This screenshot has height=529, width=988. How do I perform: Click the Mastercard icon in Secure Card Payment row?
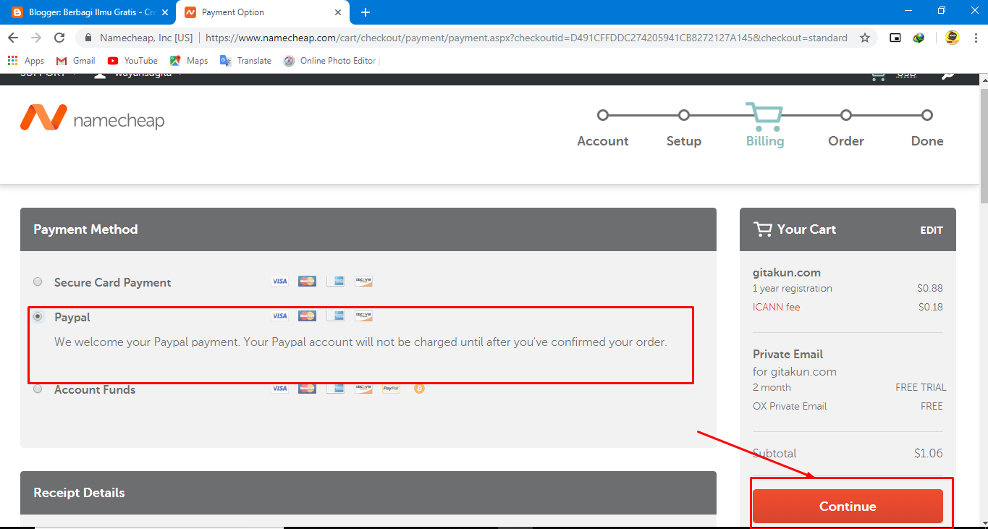click(307, 282)
